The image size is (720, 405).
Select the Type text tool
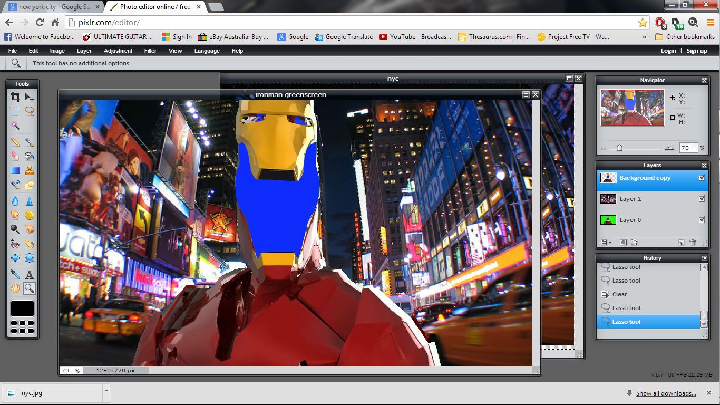point(30,274)
